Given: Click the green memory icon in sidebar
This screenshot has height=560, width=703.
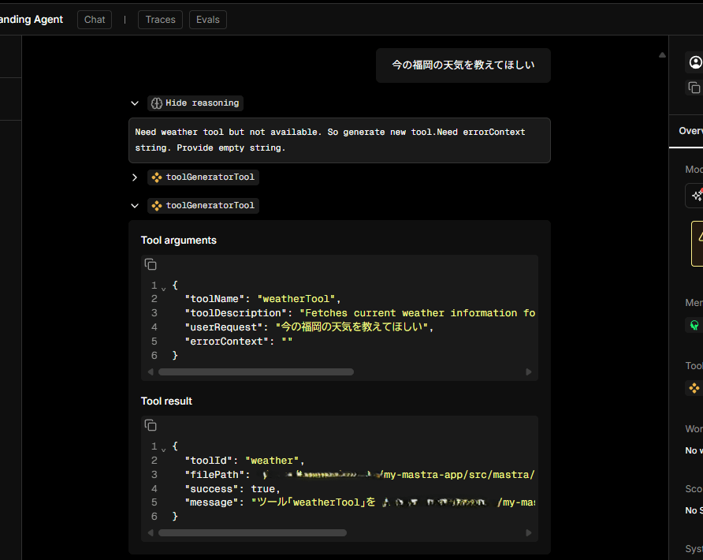Looking at the screenshot, I should 694,324.
